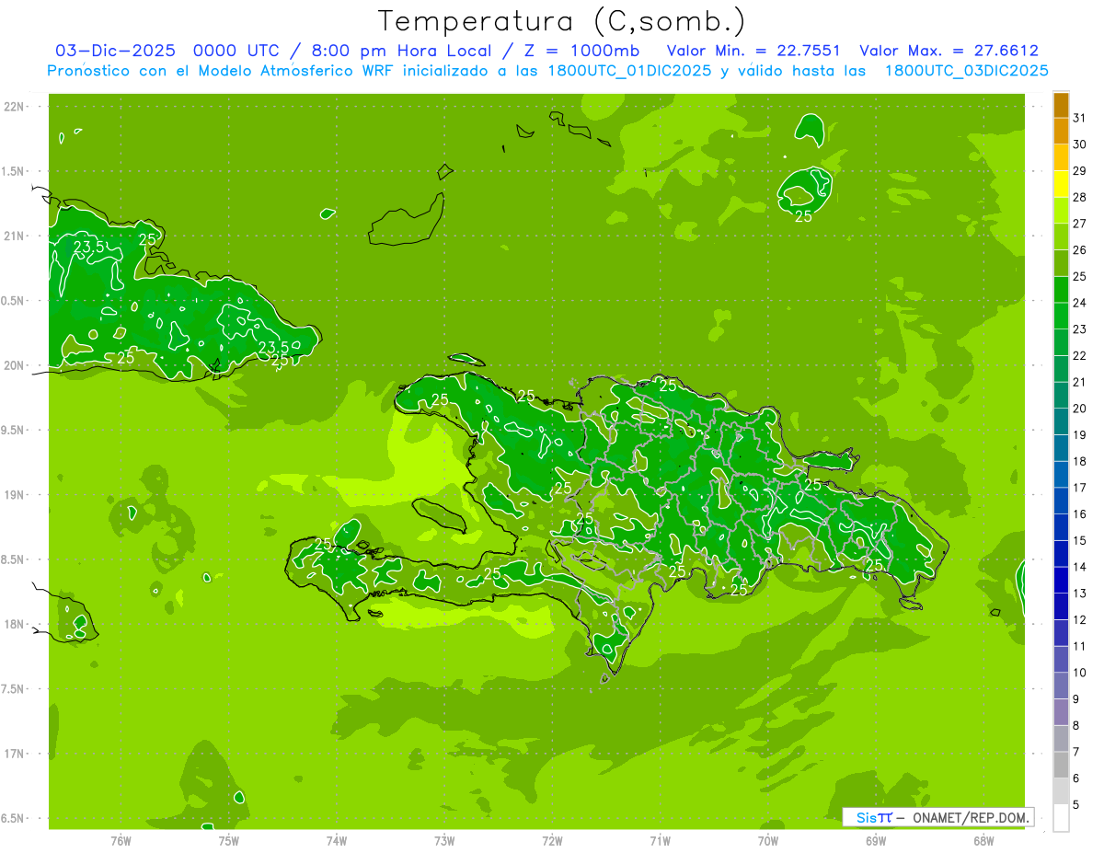Viewport: 1104px width, 853px height.
Task: Click legend value "15"
Action: click(1080, 540)
